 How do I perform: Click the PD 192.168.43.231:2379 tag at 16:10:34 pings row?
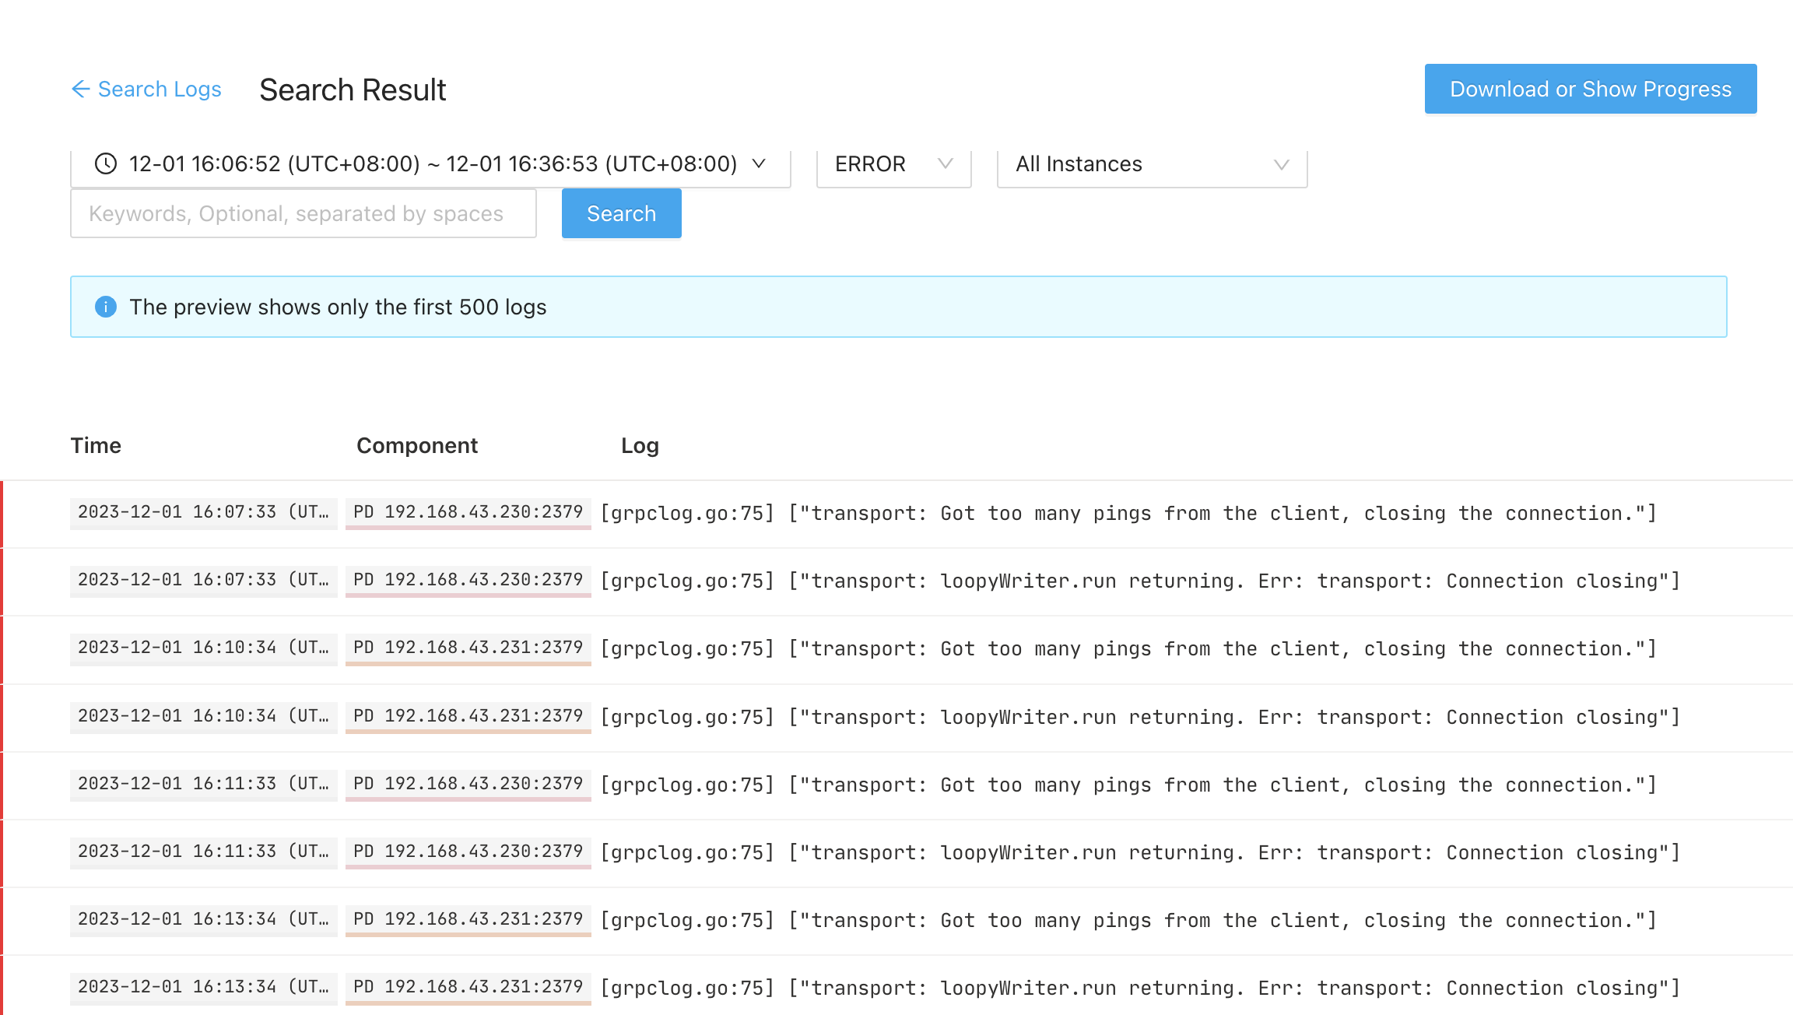pyautogui.click(x=468, y=648)
